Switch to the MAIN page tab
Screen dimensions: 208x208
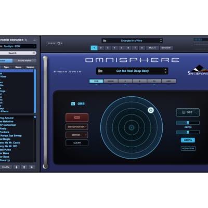[111, 81]
